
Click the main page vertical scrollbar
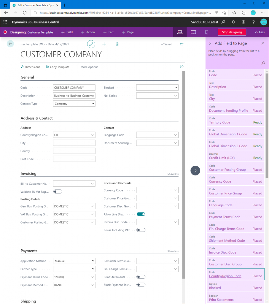click(x=184, y=175)
